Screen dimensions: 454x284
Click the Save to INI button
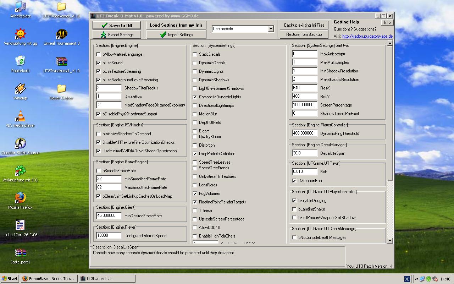(117, 25)
